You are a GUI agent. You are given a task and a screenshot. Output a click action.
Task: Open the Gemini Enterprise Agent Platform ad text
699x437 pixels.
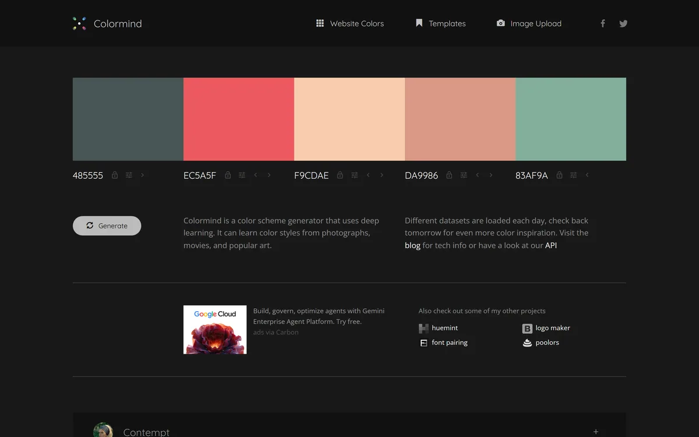pos(319,316)
